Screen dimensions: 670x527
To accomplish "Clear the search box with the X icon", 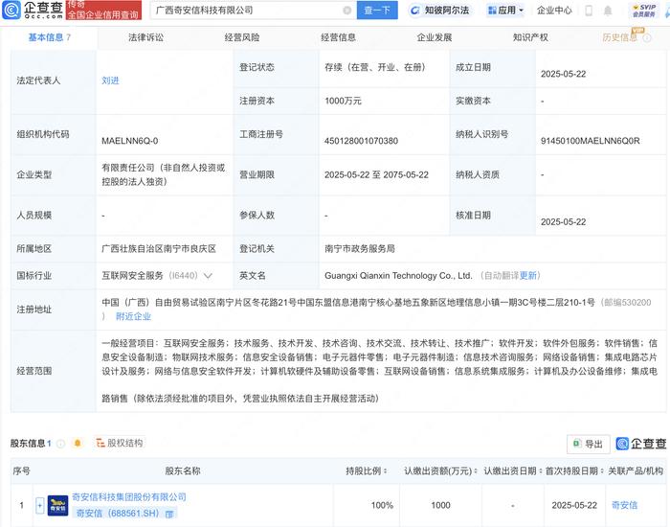I will tap(347, 11).
